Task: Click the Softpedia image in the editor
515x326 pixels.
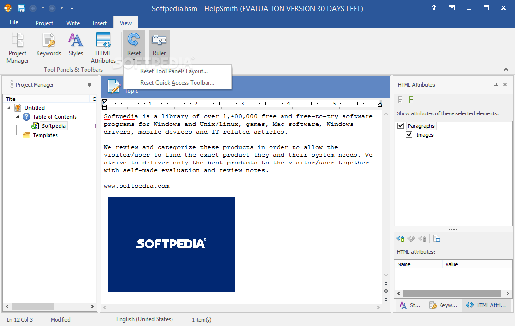Action: pos(171,244)
